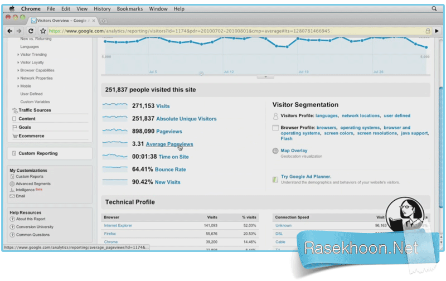Open the New Visits link
446x281 pixels.
(x=168, y=182)
